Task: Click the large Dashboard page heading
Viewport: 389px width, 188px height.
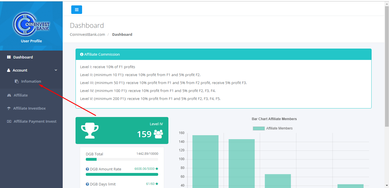Action: click(x=87, y=26)
